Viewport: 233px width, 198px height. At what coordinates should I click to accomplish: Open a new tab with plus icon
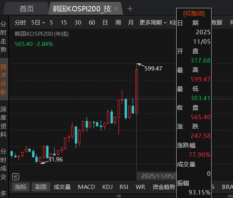[130, 9]
